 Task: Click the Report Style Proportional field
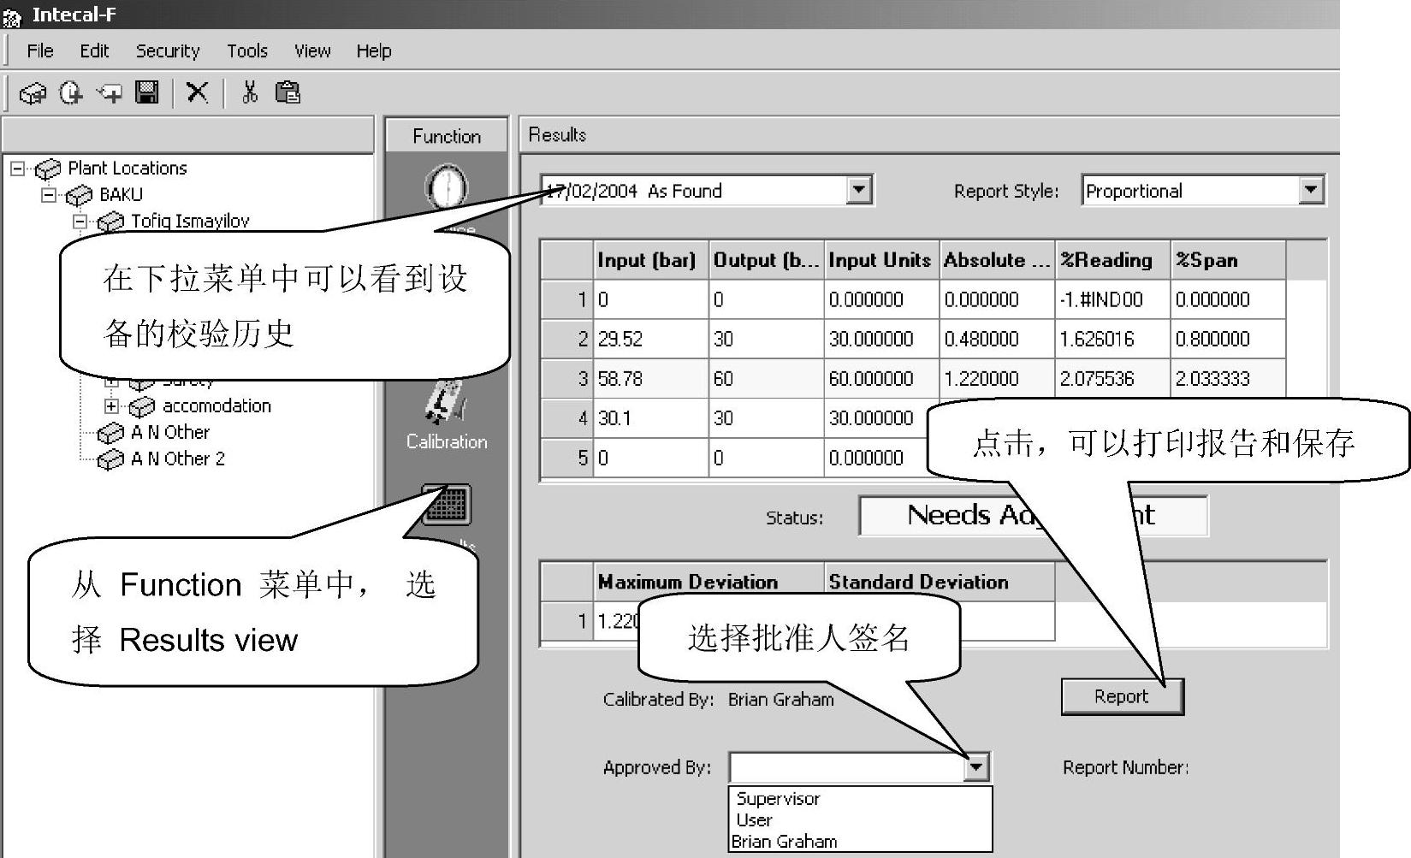tap(1190, 191)
